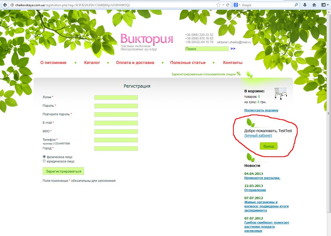Click the page's vertical scrollbar
This screenshot has width=331, height=236.
329,113
